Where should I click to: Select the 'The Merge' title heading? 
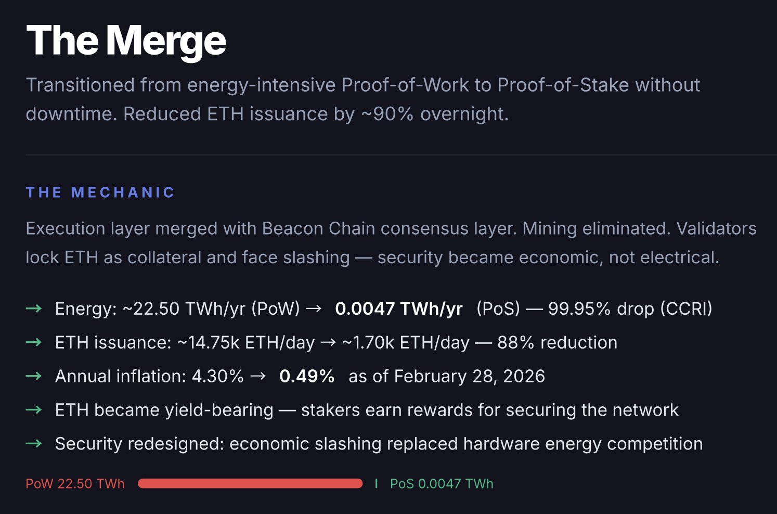point(126,41)
